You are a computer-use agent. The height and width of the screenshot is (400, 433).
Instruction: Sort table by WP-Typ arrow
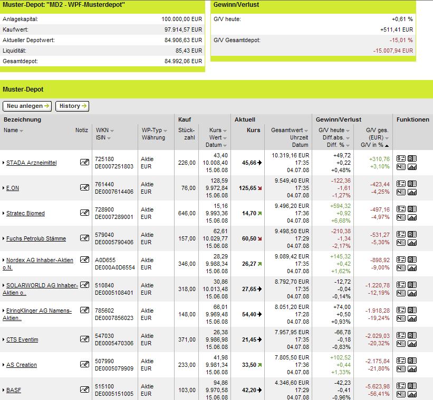[x=165, y=131]
